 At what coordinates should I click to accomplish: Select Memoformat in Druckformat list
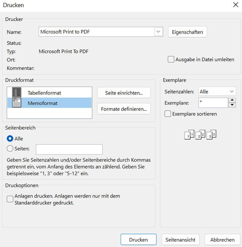coord(43,103)
